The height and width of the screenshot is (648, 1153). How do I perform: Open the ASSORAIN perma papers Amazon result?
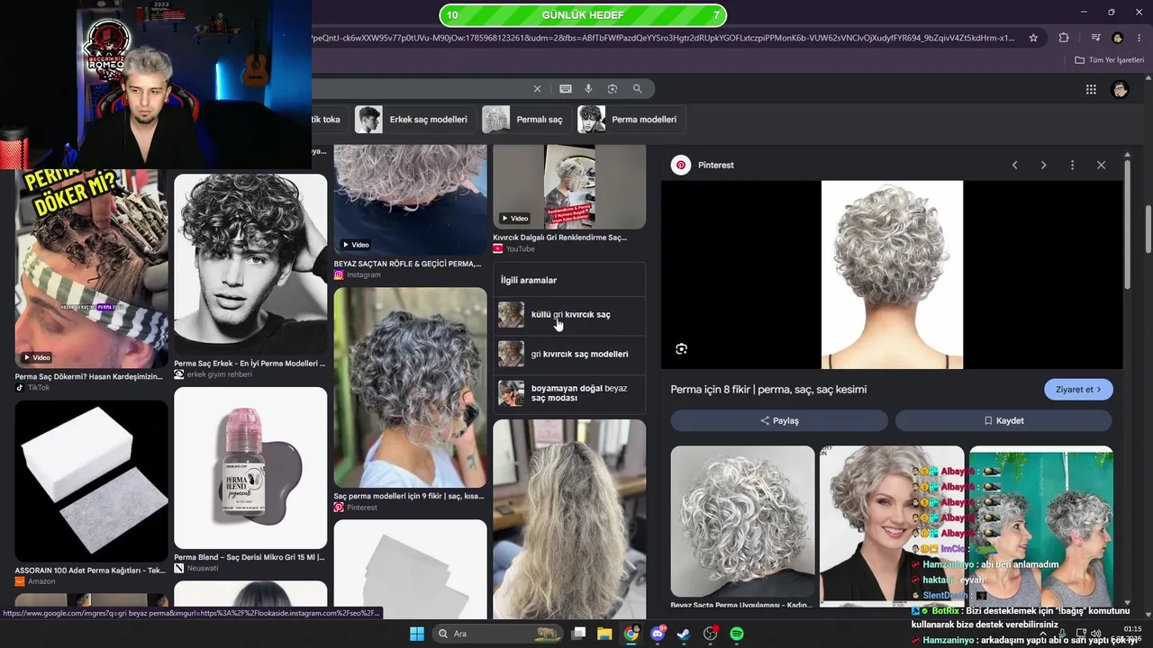click(x=91, y=481)
